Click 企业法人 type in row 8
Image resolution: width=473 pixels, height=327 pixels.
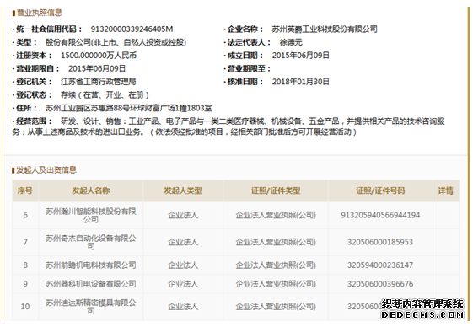coord(183,265)
